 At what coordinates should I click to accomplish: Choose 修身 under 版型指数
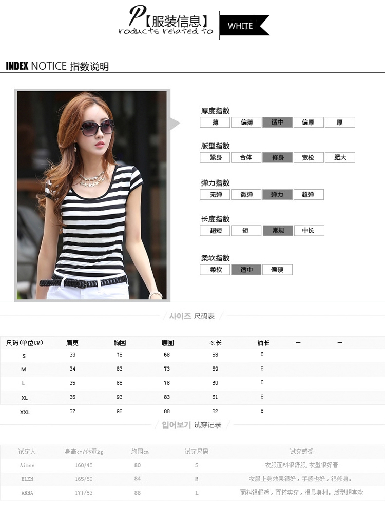click(x=277, y=158)
